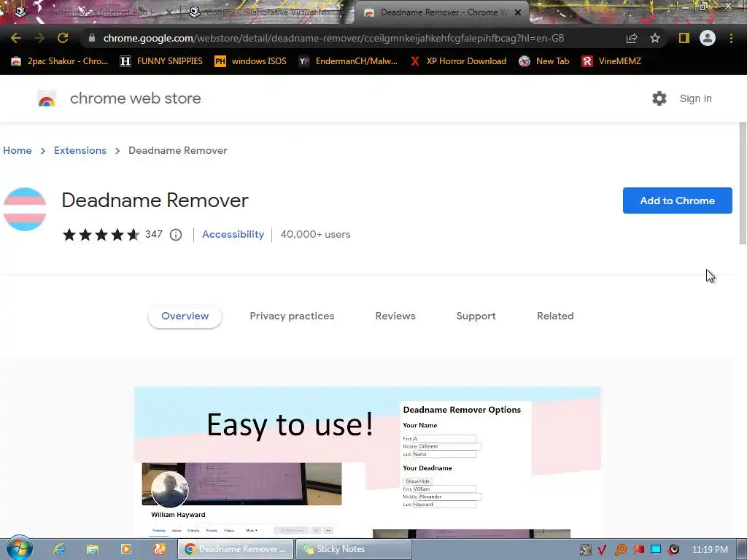This screenshot has width=747, height=560.
Task: Switch to the Computernewb's Internet Pub tab
Action: (91, 12)
